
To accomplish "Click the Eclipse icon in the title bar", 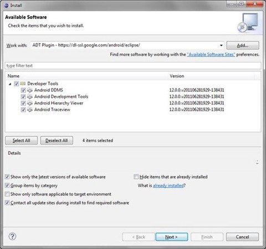I will pos(7,6).
